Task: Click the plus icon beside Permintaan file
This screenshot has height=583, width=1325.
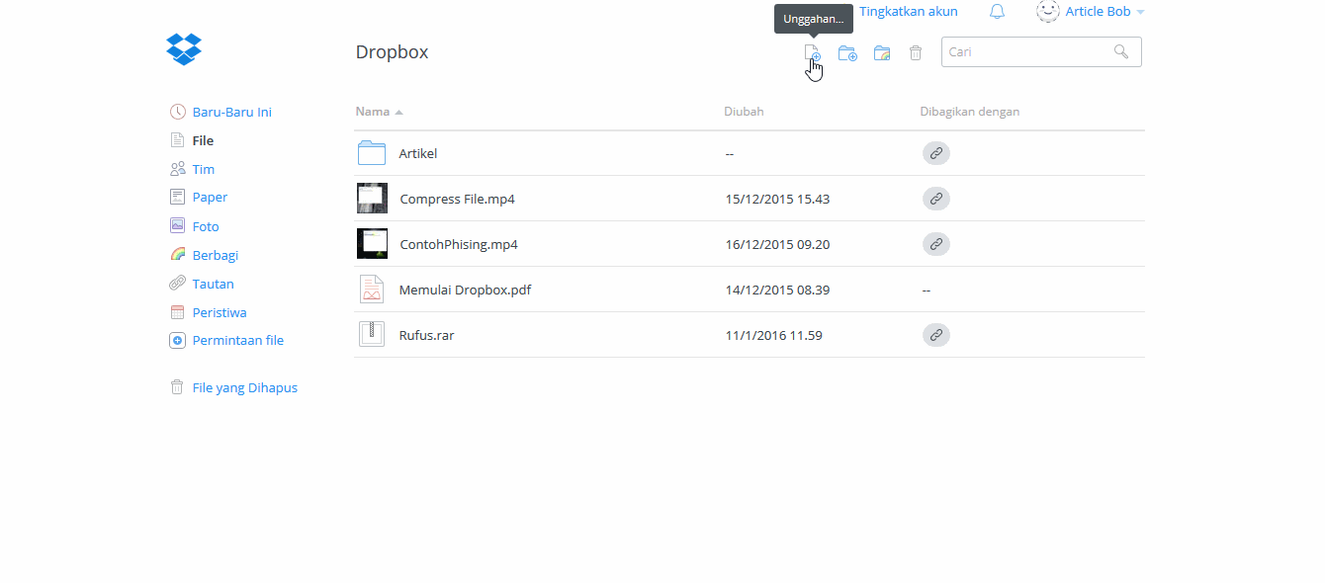Action: [x=177, y=340]
